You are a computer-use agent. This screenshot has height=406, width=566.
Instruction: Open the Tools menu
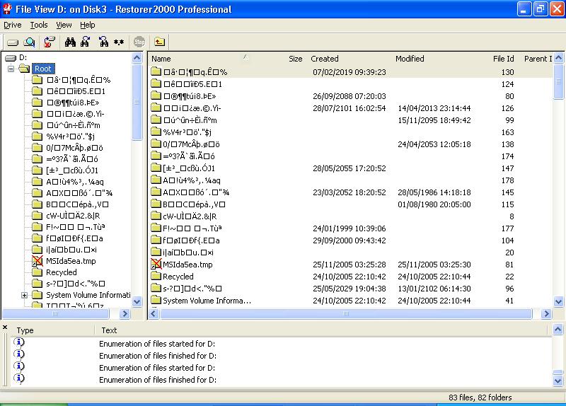pyautogui.click(x=39, y=25)
